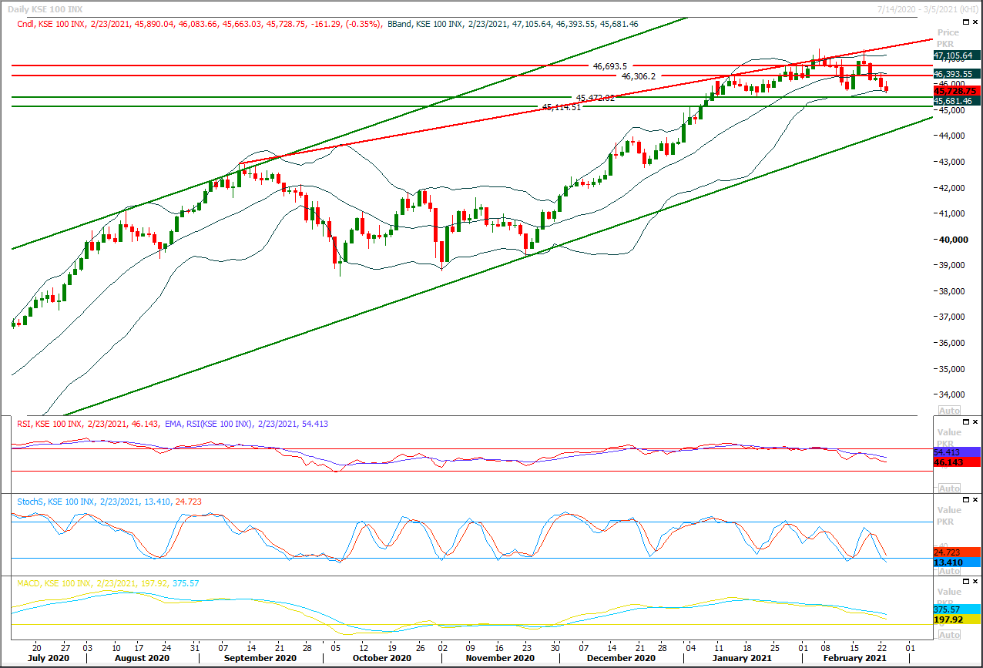Click the cyan 375.57 MACD signal value tag
The width and height of the screenshot is (983, 668).
click(x=957, y=609)
